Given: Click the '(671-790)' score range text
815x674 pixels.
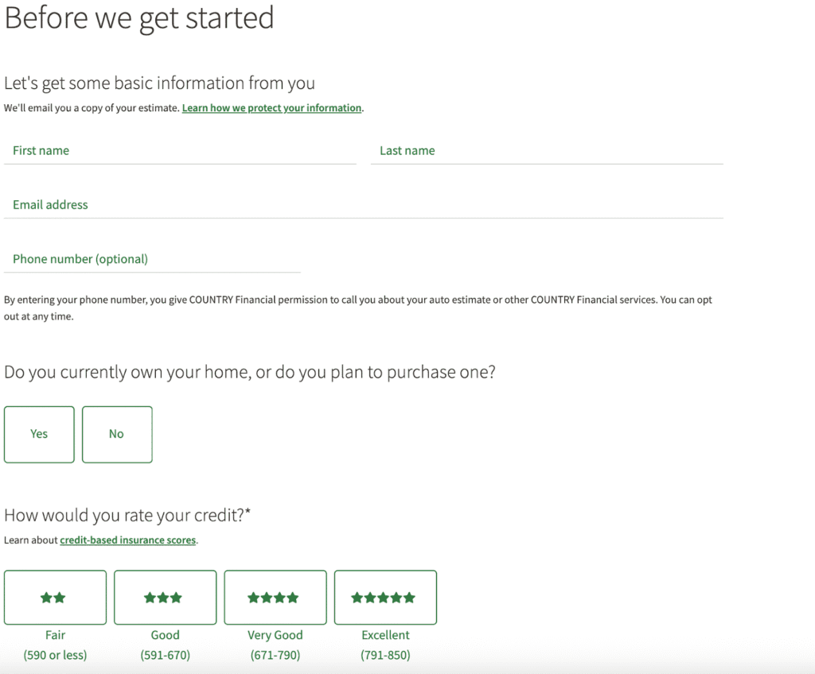Looking at the screenshot, I should click(x=275, y=656).
